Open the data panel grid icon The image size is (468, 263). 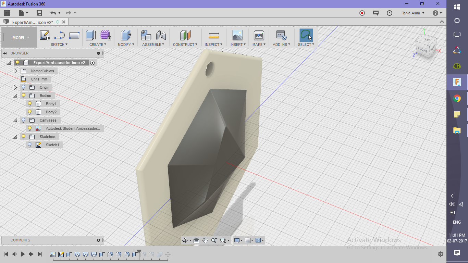[7, 13]
